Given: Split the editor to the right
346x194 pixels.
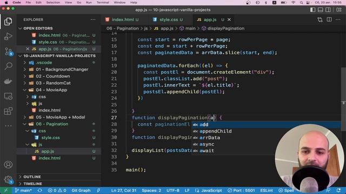Looking at the screenshot, I should pos(329,19).
